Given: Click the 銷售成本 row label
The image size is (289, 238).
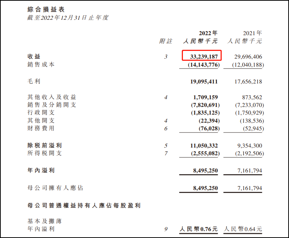Looking at the screenshot, I should pyautogui.click(x=41, y=64).
